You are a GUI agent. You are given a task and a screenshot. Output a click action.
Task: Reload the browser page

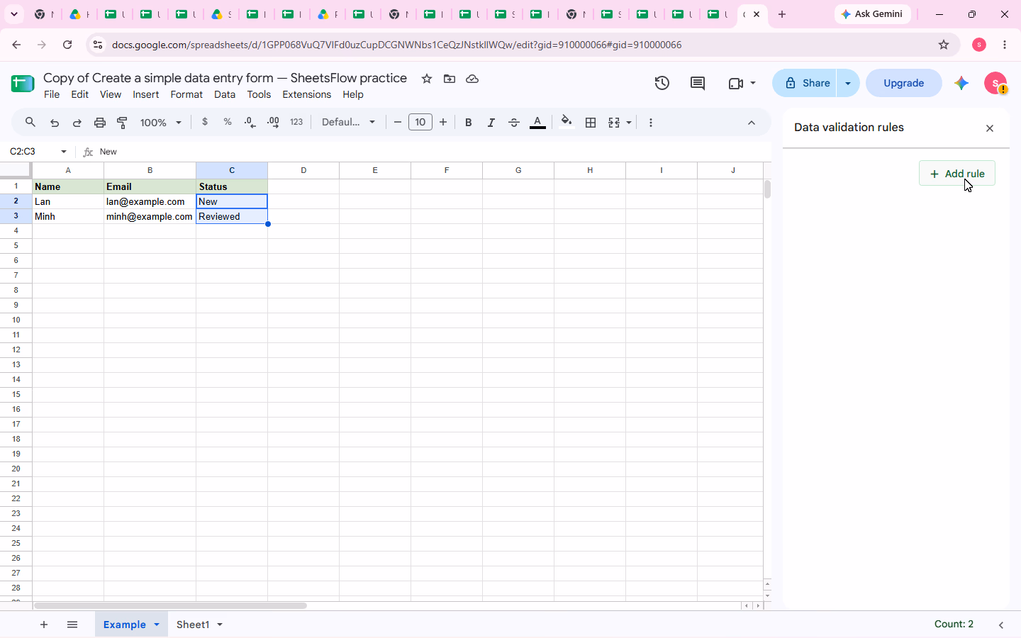[x=67, y=45]
